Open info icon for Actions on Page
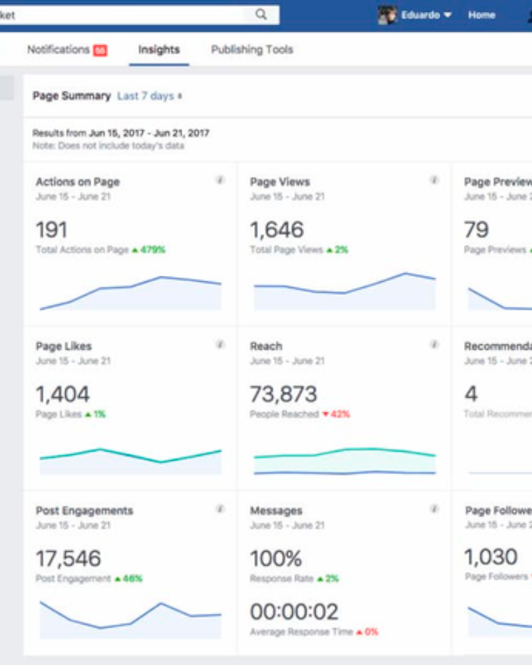 (x=219, y=180)
